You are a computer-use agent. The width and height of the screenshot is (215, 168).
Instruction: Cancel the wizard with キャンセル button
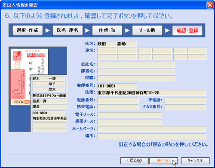[x=195, y=161]
